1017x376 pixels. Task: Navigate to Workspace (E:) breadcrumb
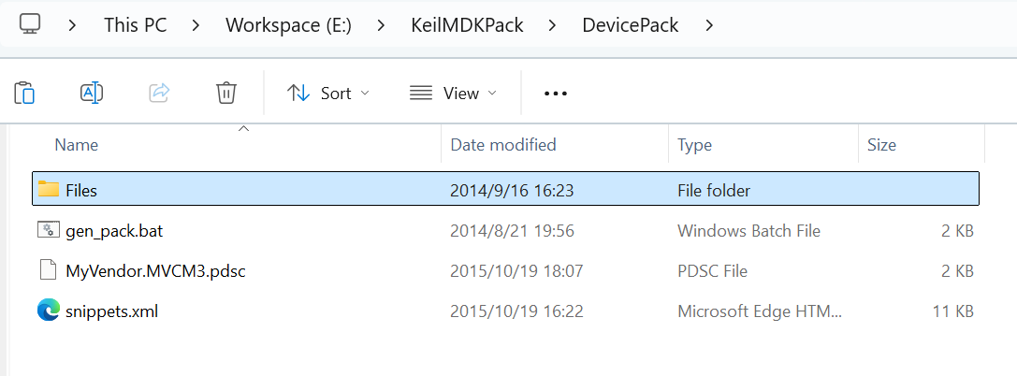288,25
